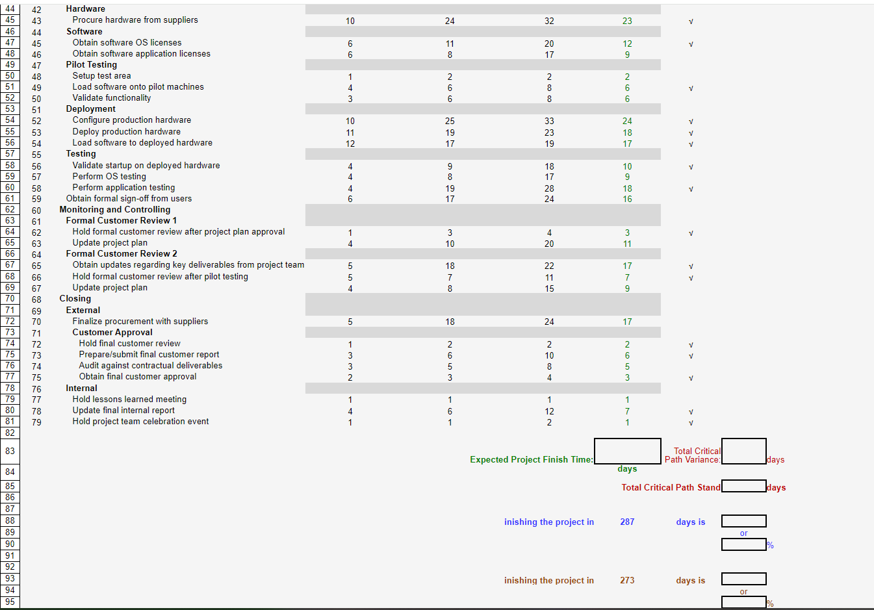Image resolution: width=874 pixels, height=610 pixels.
Task: Click the Total Critical Path Variance input box
Action: pos(744,451)
